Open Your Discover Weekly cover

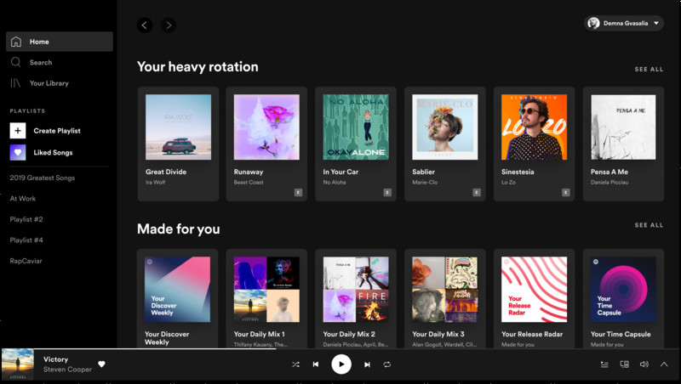pos(177,290)
